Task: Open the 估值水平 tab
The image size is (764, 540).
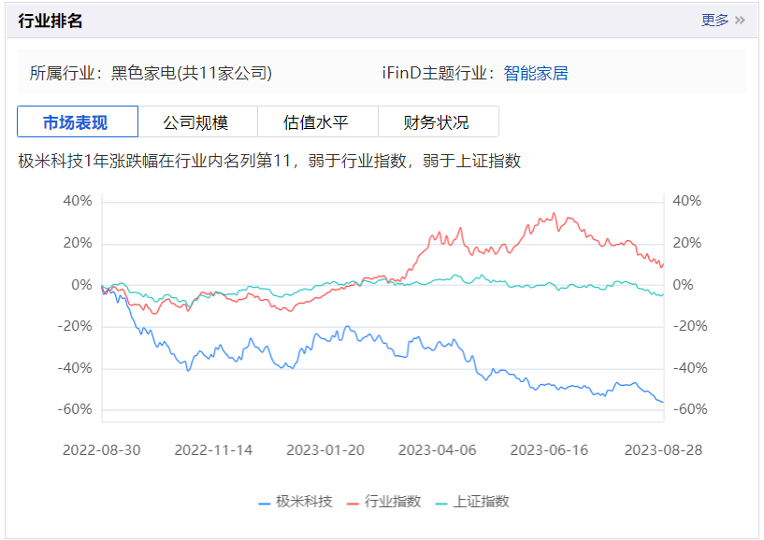Action: pyautogui.click(x=317, y=122)
